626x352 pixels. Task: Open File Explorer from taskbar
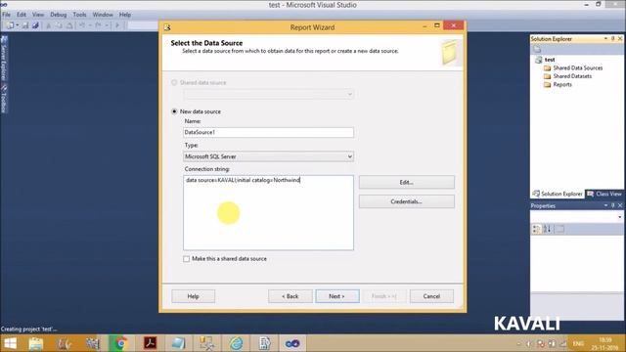35,343
